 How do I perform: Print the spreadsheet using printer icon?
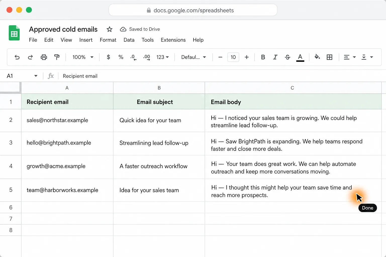(44, 57)
